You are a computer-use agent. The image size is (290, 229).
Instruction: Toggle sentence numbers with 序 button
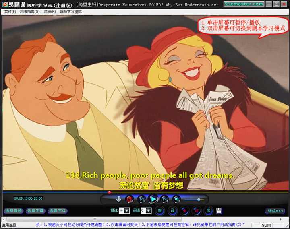pos(208,211)
